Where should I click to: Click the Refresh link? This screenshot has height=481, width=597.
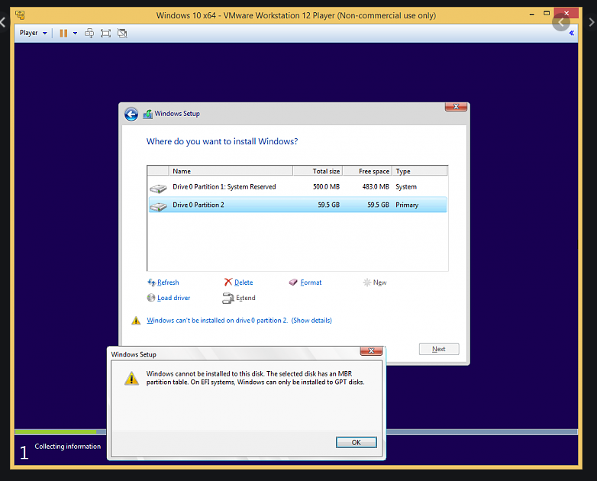tap(168, 282)
